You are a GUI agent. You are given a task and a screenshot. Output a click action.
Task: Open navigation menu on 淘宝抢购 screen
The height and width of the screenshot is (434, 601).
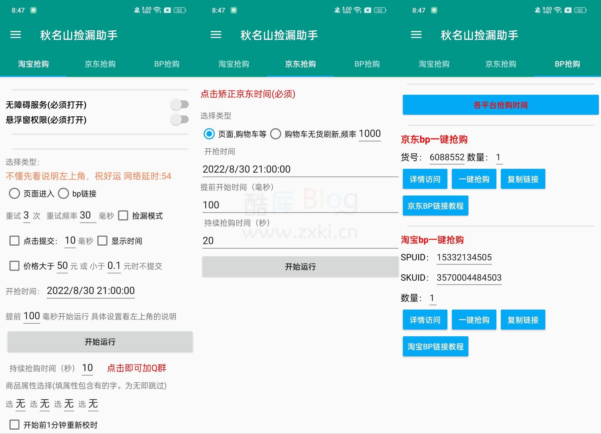pos(15,35)
